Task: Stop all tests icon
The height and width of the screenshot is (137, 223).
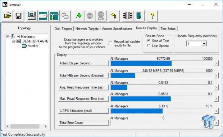Action: point(101,16)
